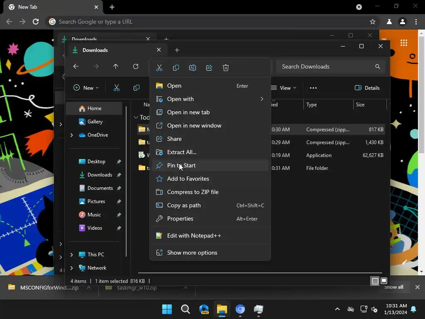Open taskbar Search
Screen dimensions: 425x319
point(186,309)
